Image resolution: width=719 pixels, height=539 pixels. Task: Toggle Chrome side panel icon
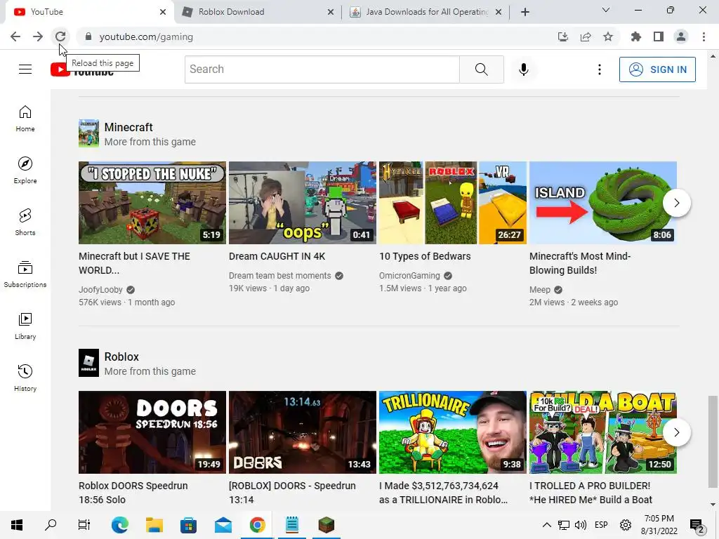659,36
